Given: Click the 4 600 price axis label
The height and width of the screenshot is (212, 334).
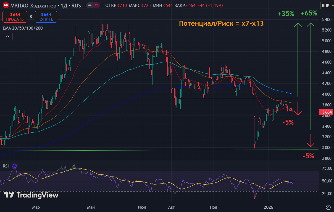Looking at the screenshot, I should 326,62.
